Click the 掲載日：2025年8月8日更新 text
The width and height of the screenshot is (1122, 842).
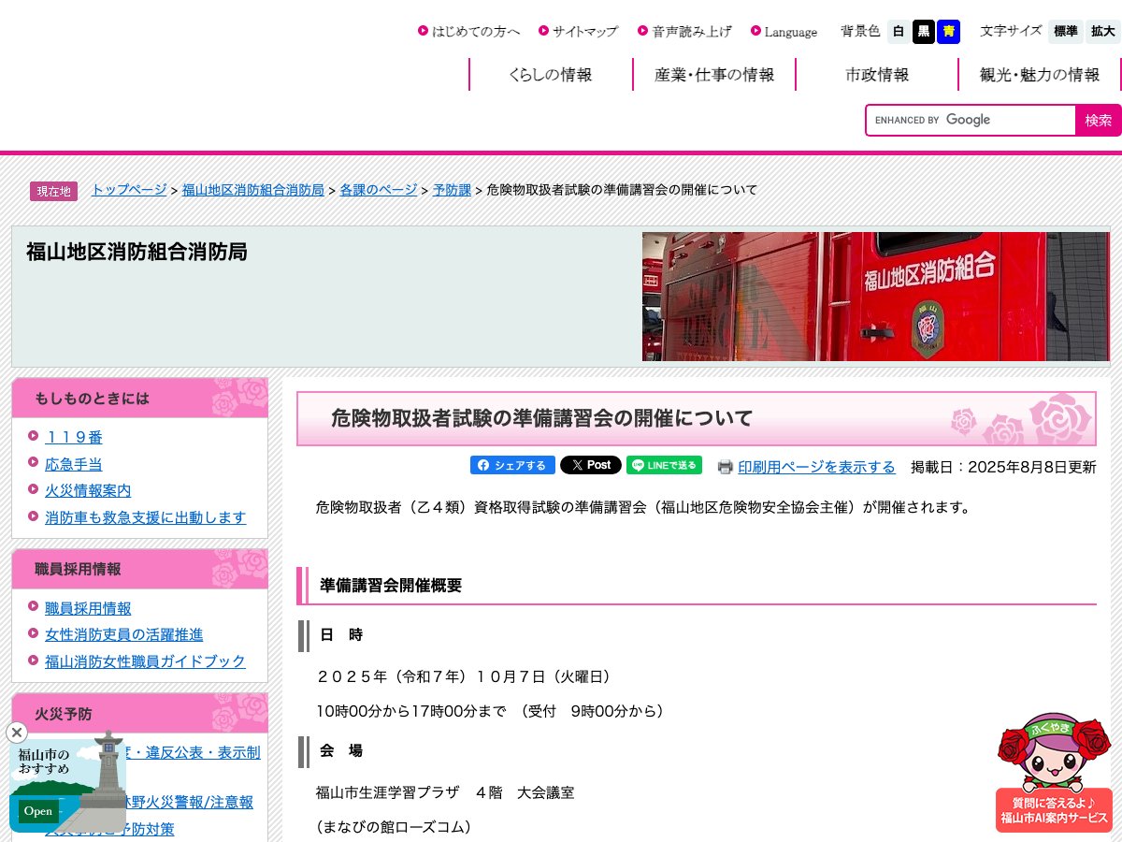1003,467
